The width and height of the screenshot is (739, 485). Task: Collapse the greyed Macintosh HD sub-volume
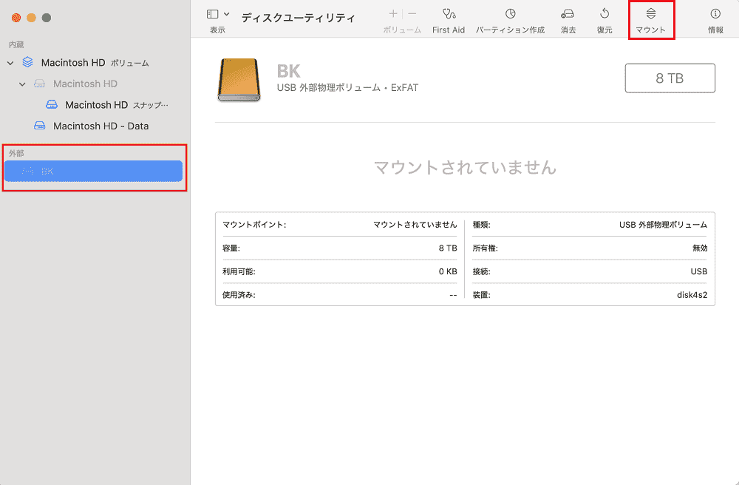click(22, 84)
